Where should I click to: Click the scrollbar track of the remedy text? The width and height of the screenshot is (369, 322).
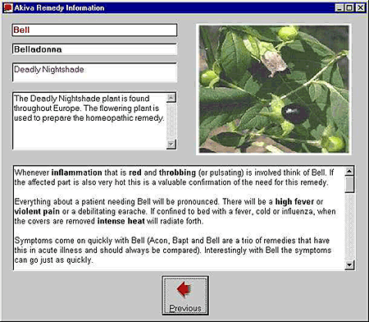tap(349, 226)
